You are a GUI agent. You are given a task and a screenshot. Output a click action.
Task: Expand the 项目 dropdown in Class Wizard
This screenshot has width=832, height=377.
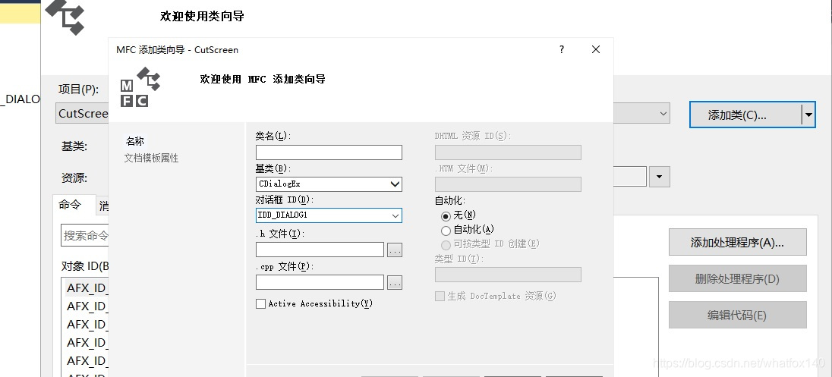663,114
